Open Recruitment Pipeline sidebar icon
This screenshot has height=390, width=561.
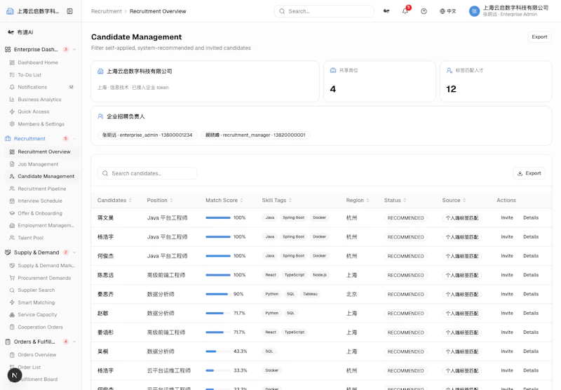click(x=12, y=189)
